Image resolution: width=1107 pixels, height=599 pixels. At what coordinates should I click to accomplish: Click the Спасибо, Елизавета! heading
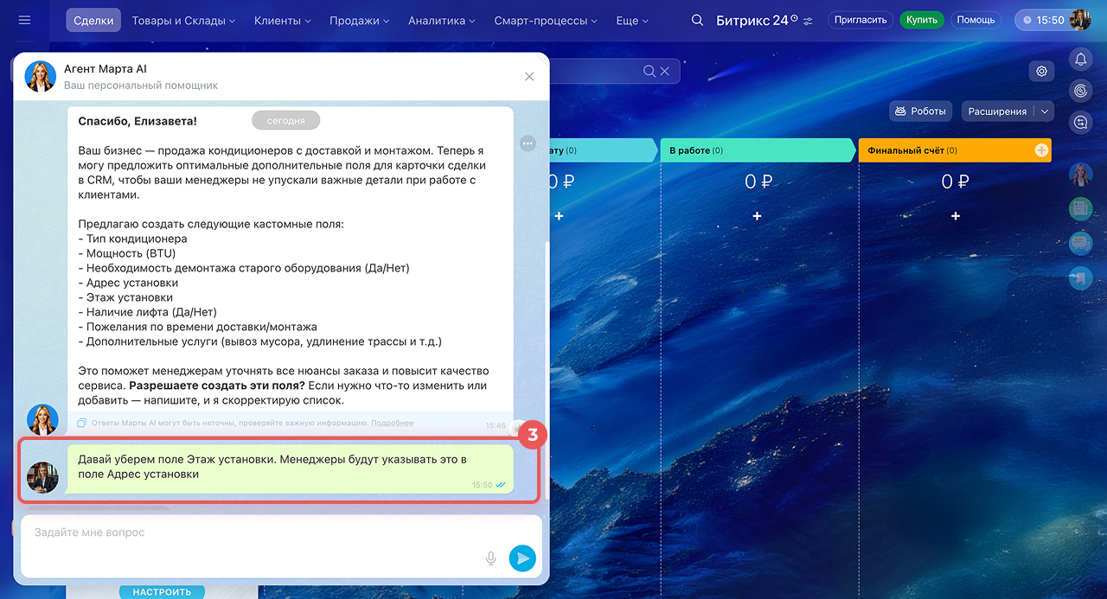[x=138, y=122]
